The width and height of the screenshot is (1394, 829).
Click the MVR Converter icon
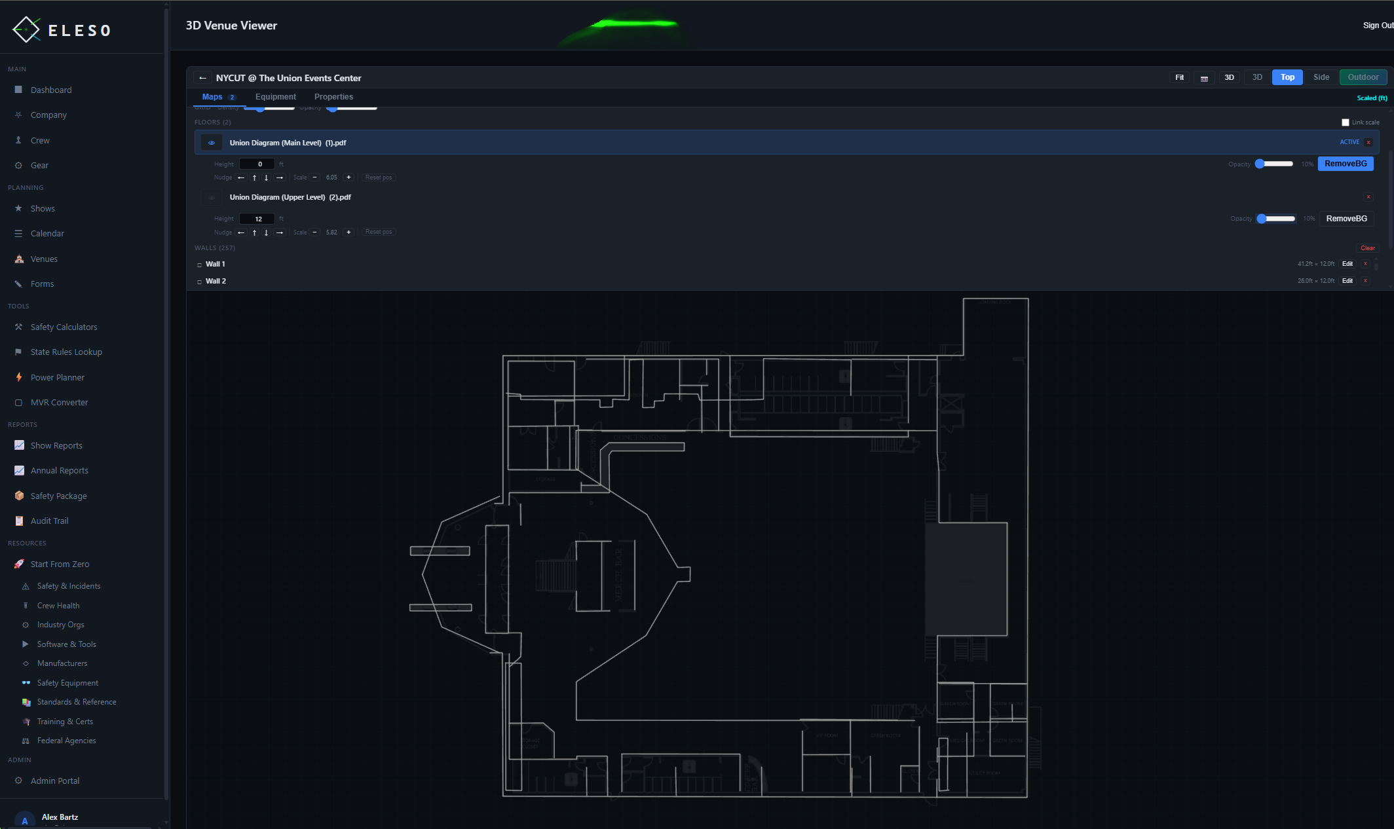point(18,402)
